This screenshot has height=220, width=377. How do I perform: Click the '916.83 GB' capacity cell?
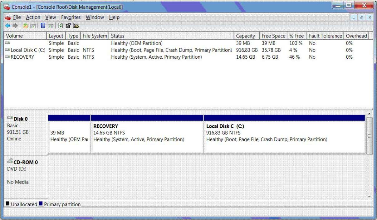pyautogui.click(x=247, y=50)
